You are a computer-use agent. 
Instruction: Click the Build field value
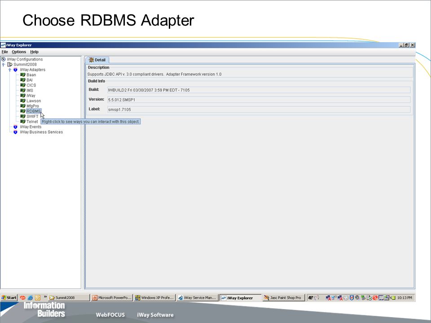259,90
